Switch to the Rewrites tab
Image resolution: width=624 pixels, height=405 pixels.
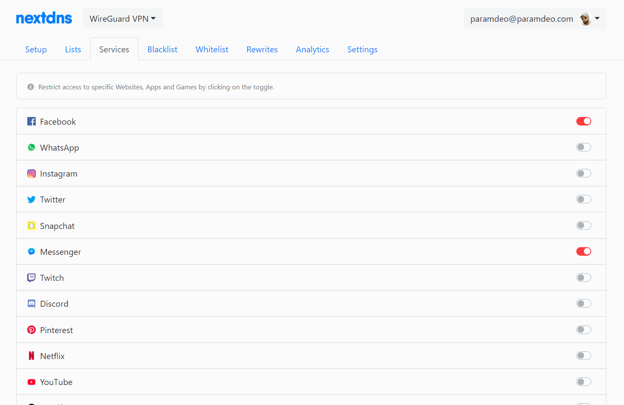coord(262,49)
